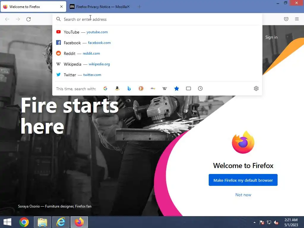Launch Chrome from the taskbar
Viewport: 304px width, 228px height.
(24, 222)
